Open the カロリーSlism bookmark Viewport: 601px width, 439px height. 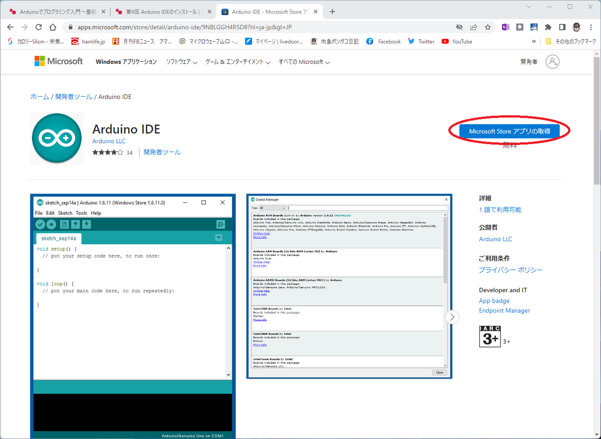[x=37, y=41]
